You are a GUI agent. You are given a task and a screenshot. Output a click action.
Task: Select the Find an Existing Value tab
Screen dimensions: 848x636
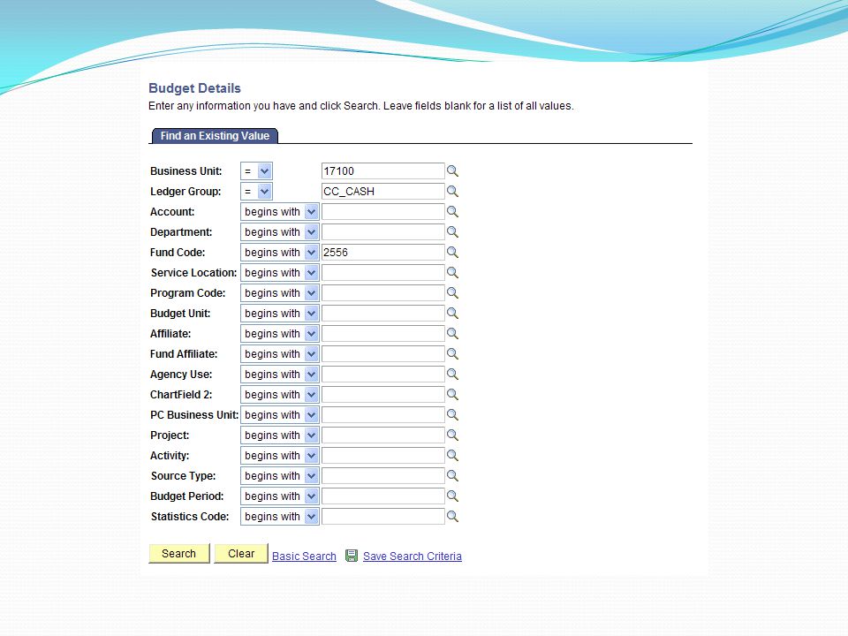click(215, 136)
